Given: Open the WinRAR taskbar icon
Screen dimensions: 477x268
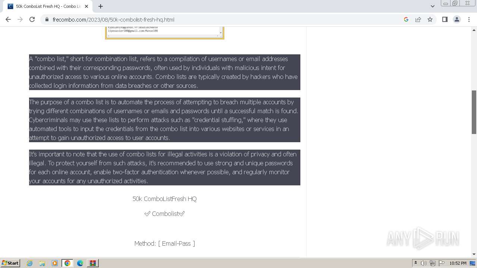Looking at the screenshot, I should [93, 263].
